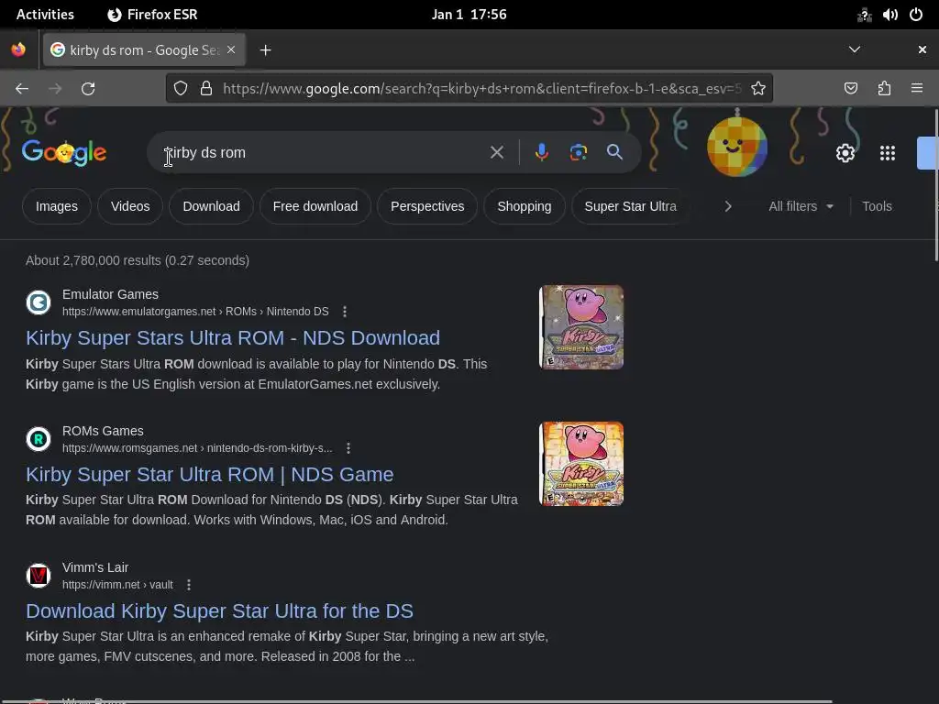Click the Vimm's Lair site name
939x704 pixels.
pyautogui.click(x=95, y=567)
